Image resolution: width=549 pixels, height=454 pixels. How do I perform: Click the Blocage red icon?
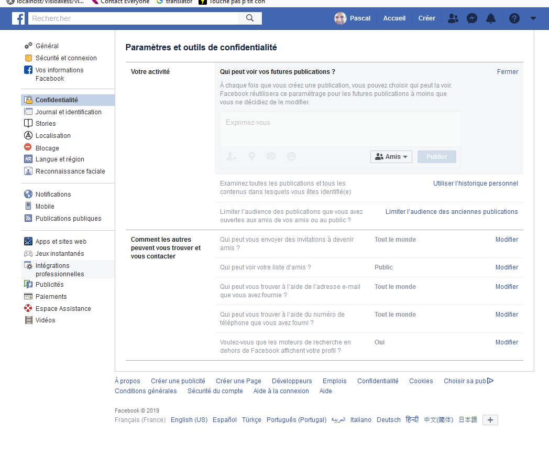coord(28,147)
